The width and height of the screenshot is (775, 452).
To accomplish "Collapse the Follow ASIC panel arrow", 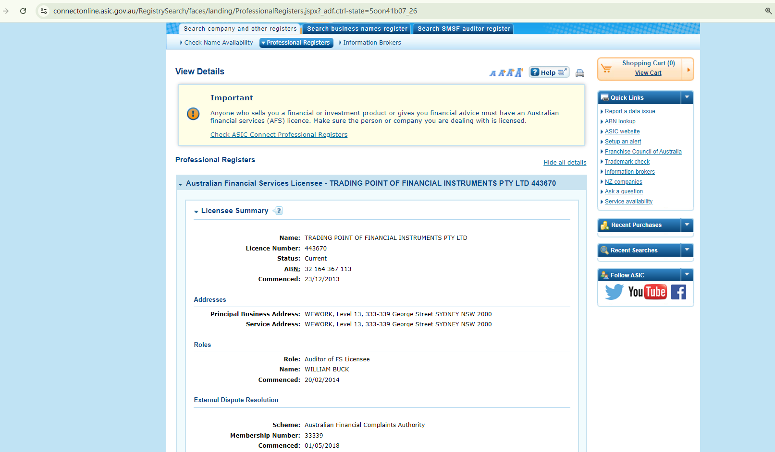I will (x=687, y=275).
